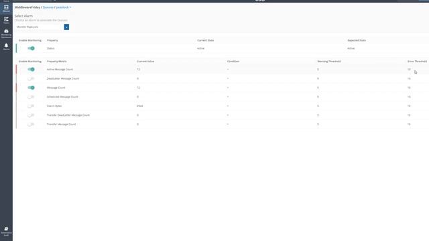Click the Transfer Deadletter Message Count name
The height and width of the screenshot is (241, 429).
pos(68,115)
